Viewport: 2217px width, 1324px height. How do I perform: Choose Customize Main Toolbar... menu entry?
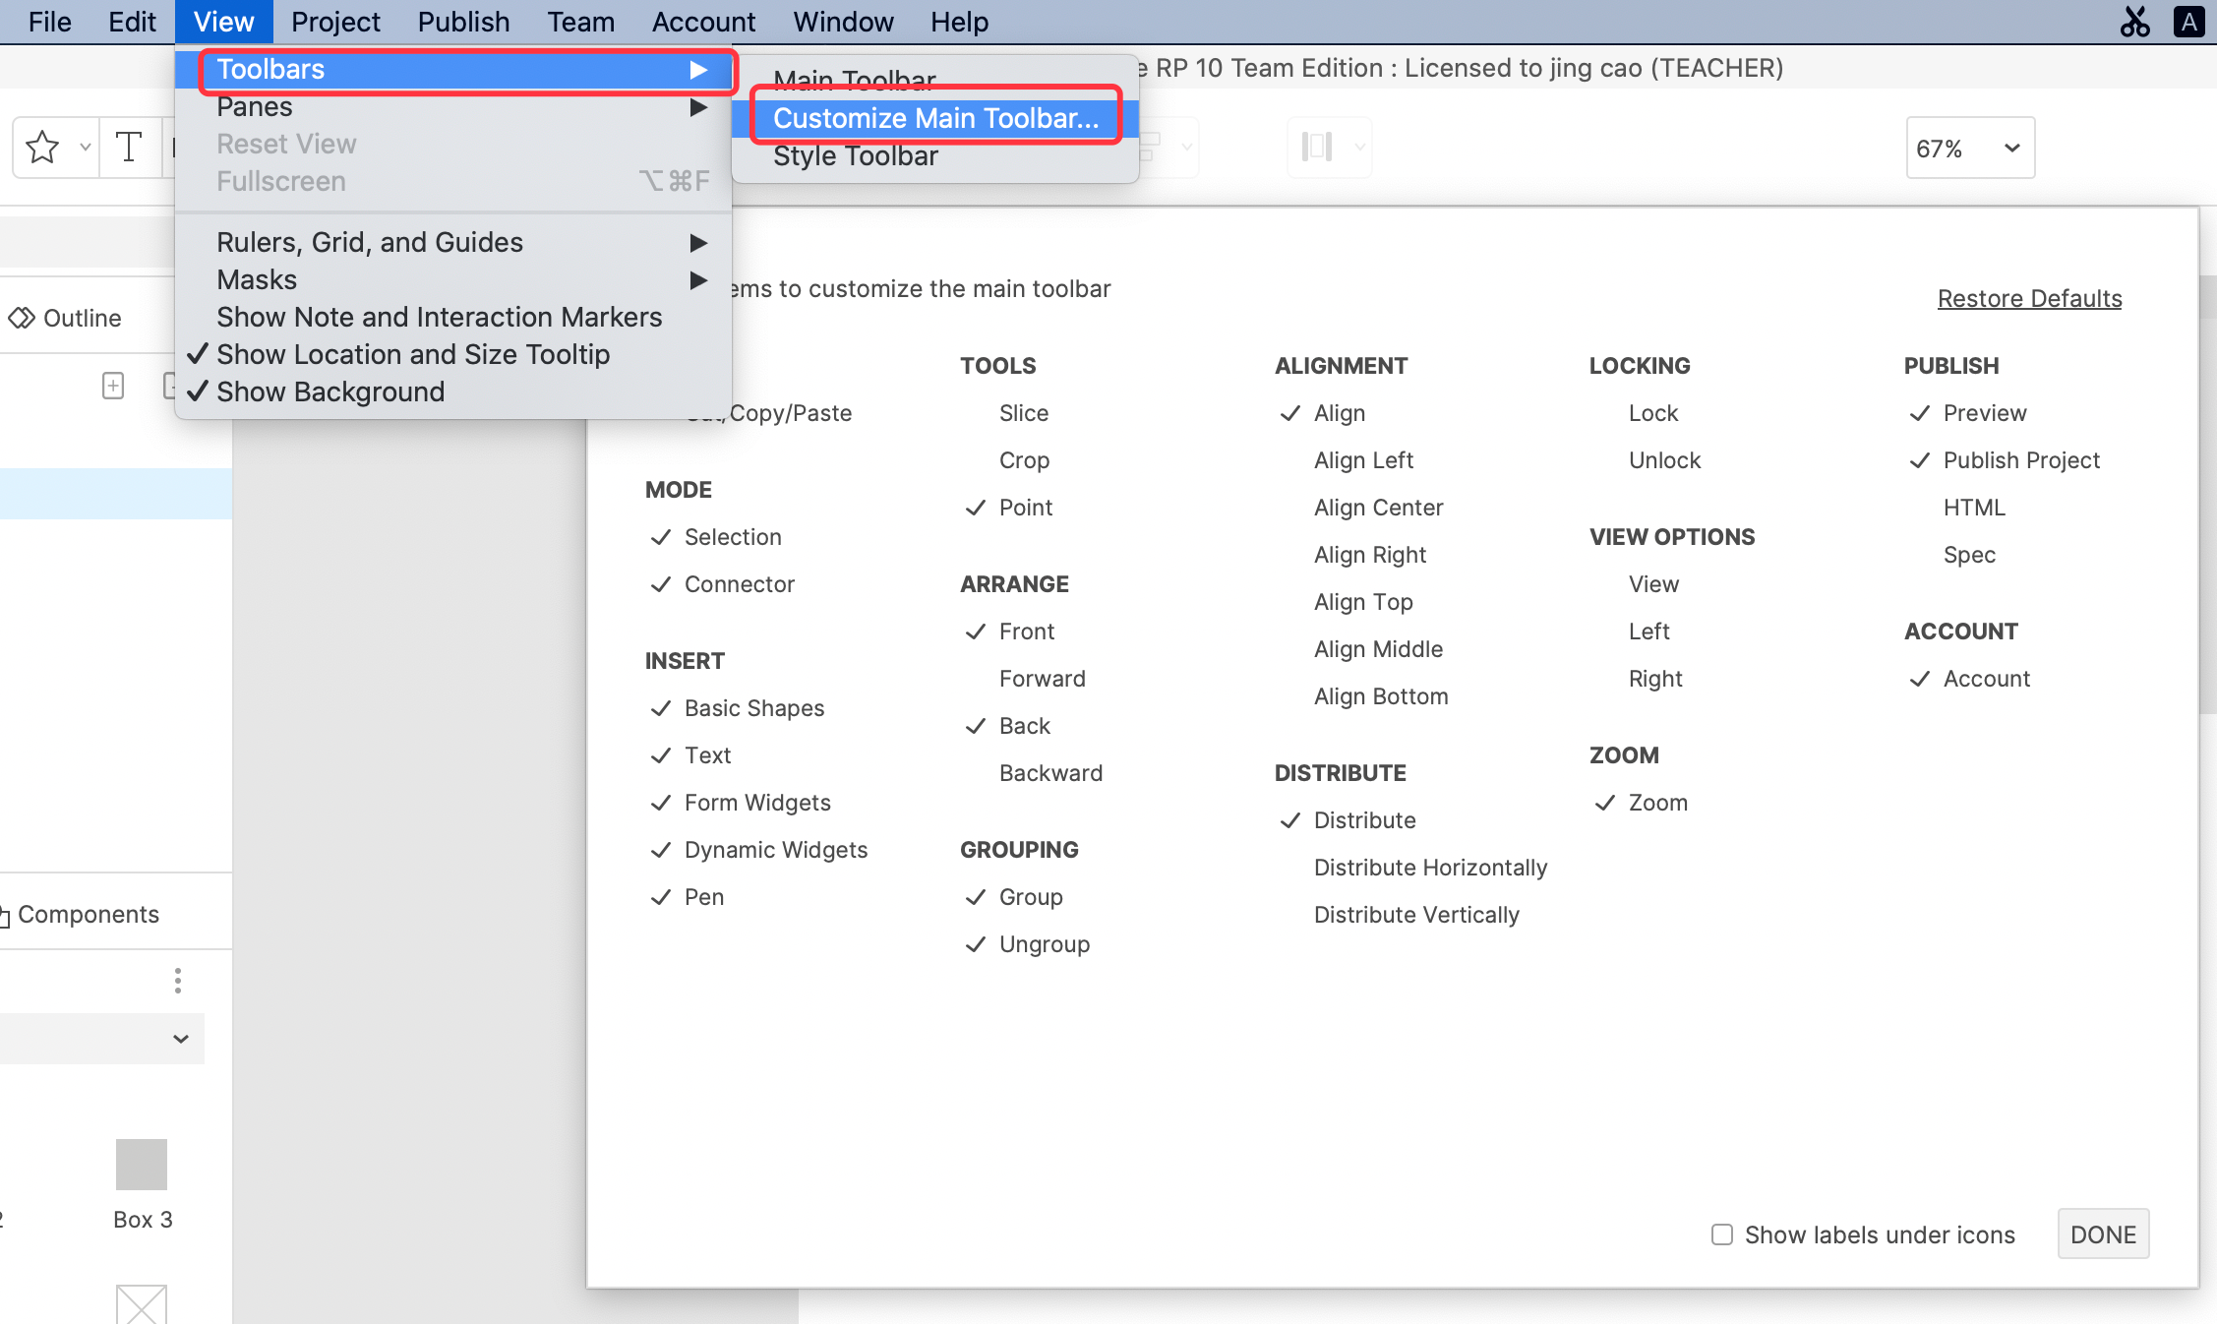coord(935,118)
